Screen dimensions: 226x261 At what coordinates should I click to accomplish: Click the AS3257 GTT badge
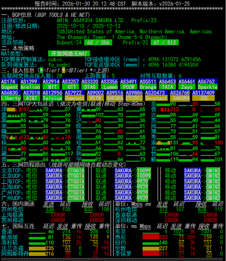(x=70, y=84)
